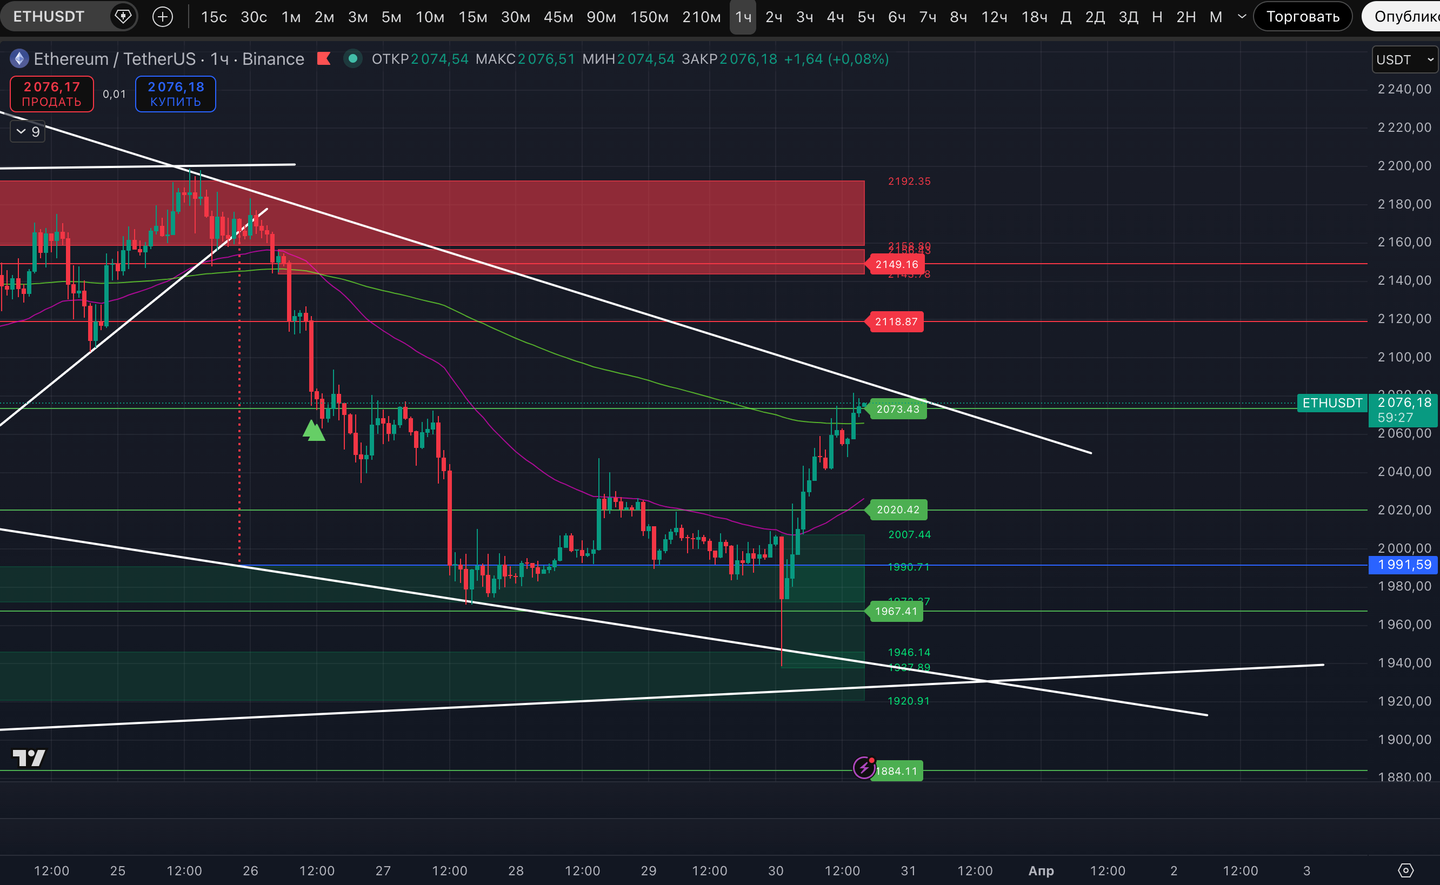1440x885 pixels.
Task: Click the ETHUSDT symbol search field
Action: pos(49,16)
